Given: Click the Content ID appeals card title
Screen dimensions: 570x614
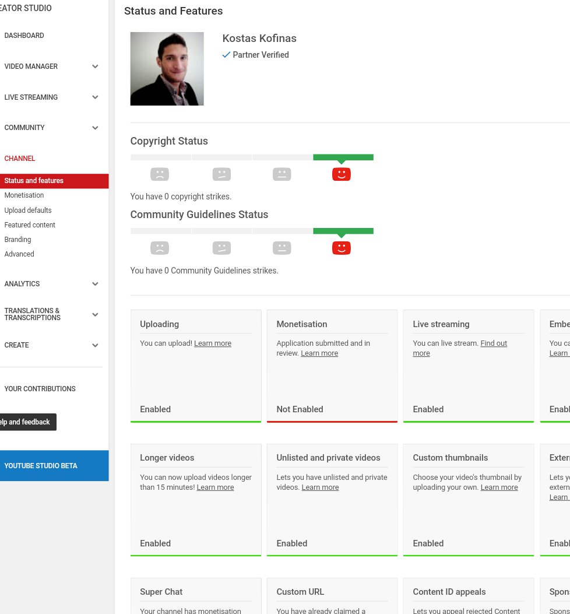Looking at the screenshot, I should tap(449, 592).
